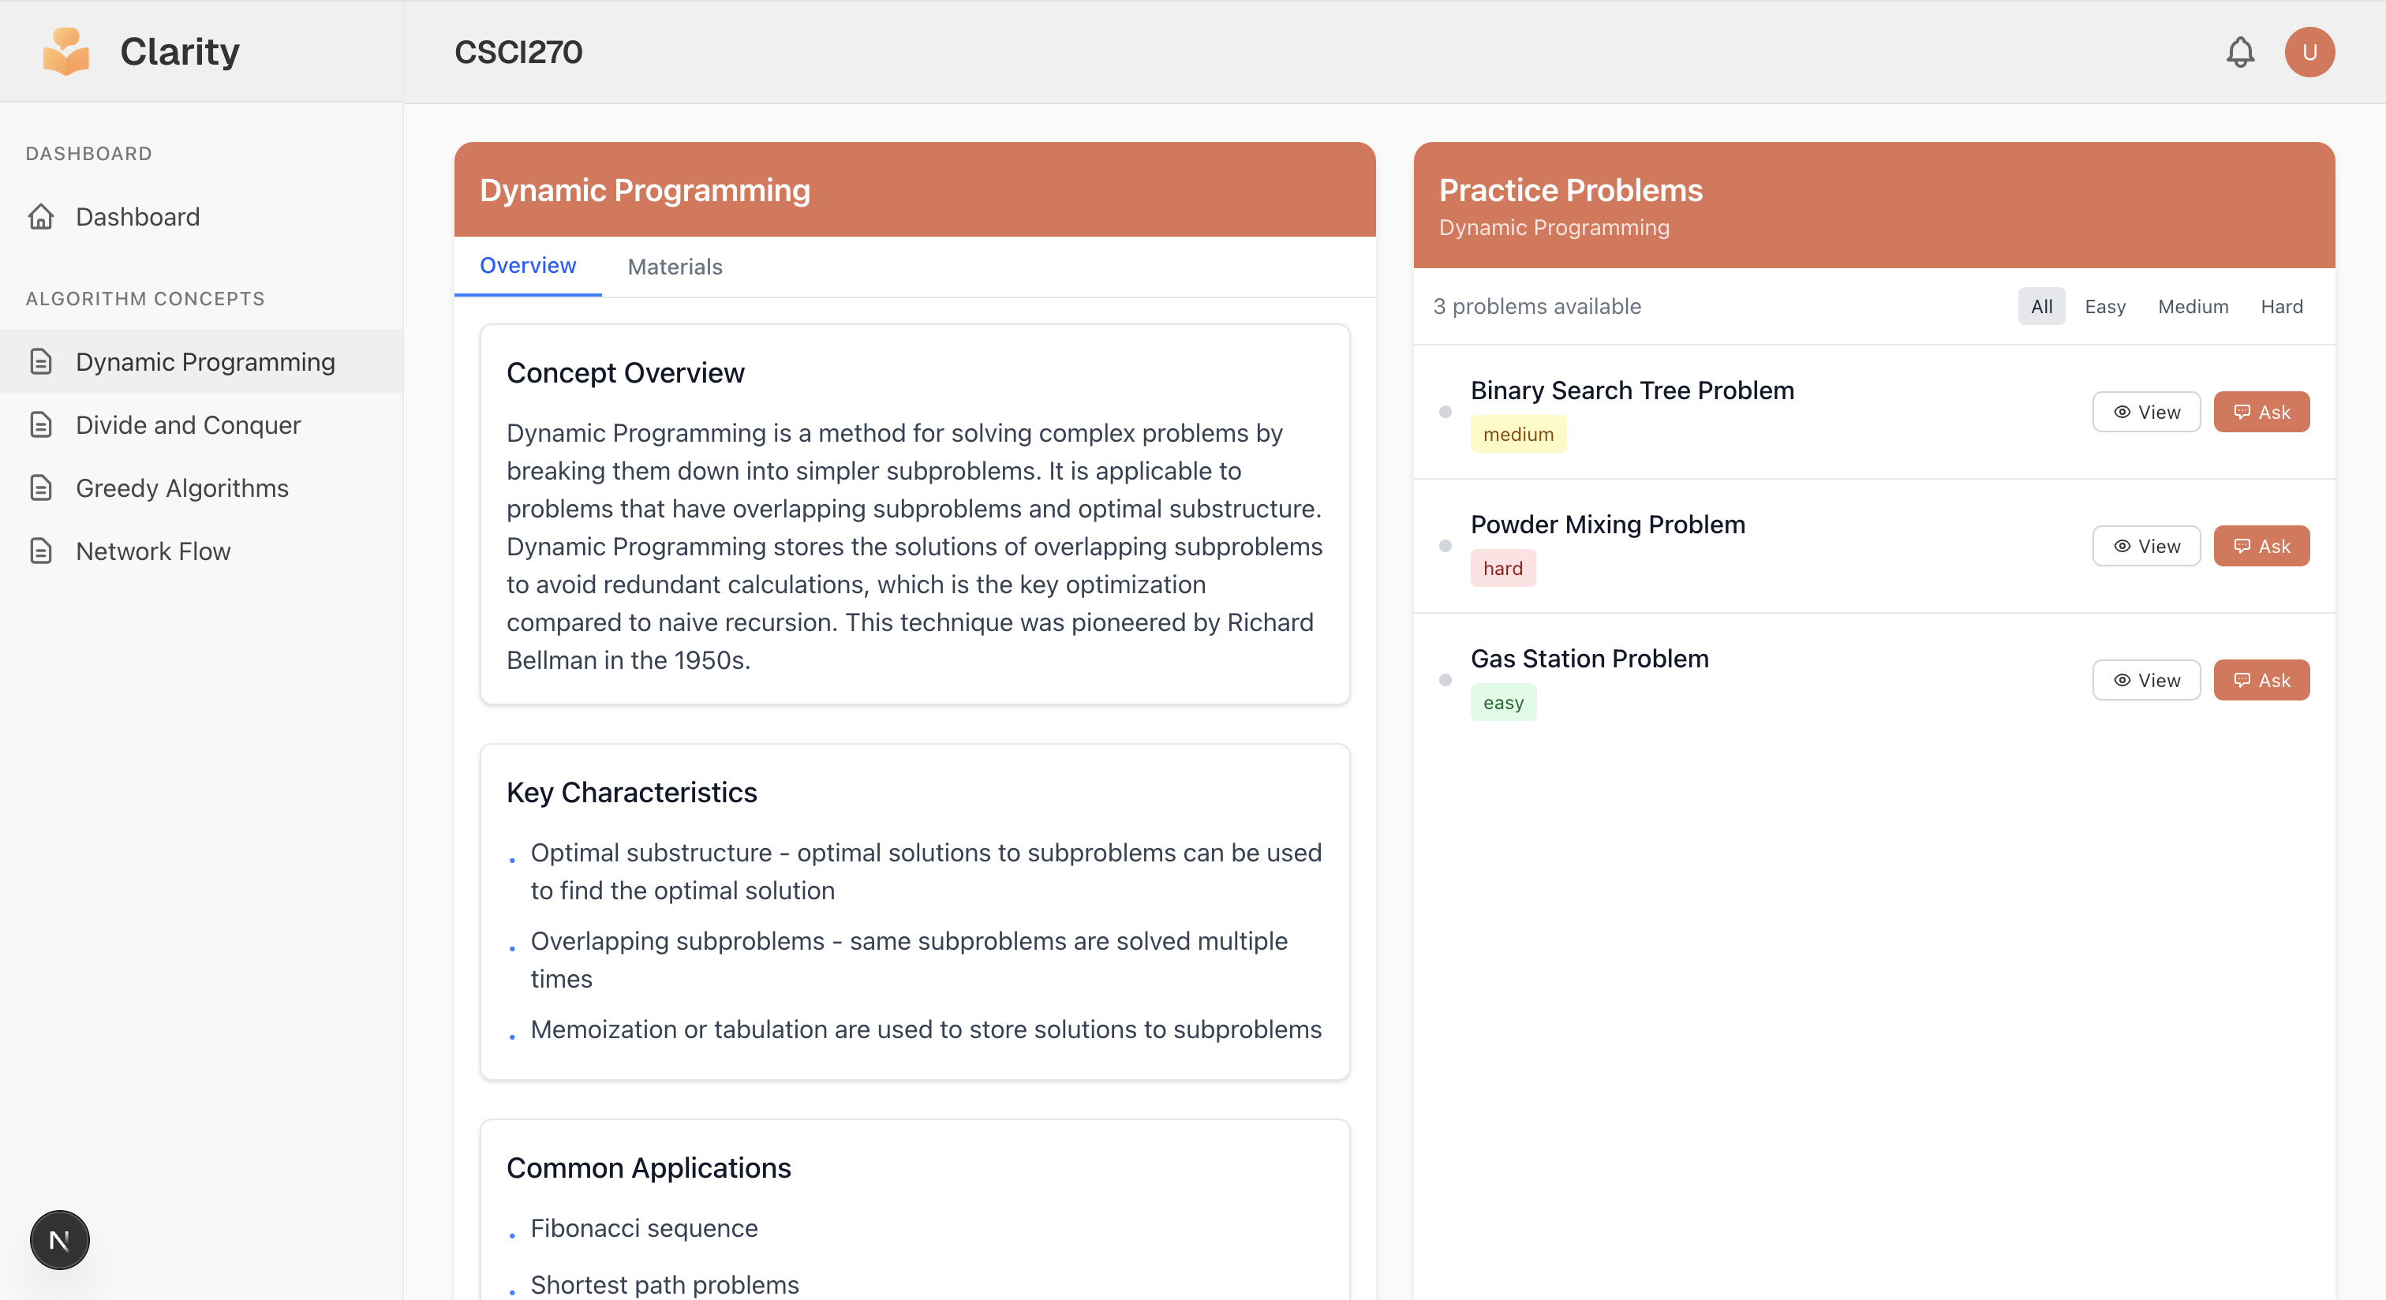The height and width of the screenshot is (1300, 2386).
Task: Click the Network Flow document icon
Action: pyautogui.click(x=41, y=551)
